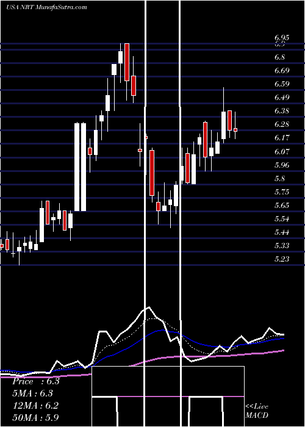Click the 6.38 price axis label
The height and width of the screenshot is (427, 305).
(282, 111)
